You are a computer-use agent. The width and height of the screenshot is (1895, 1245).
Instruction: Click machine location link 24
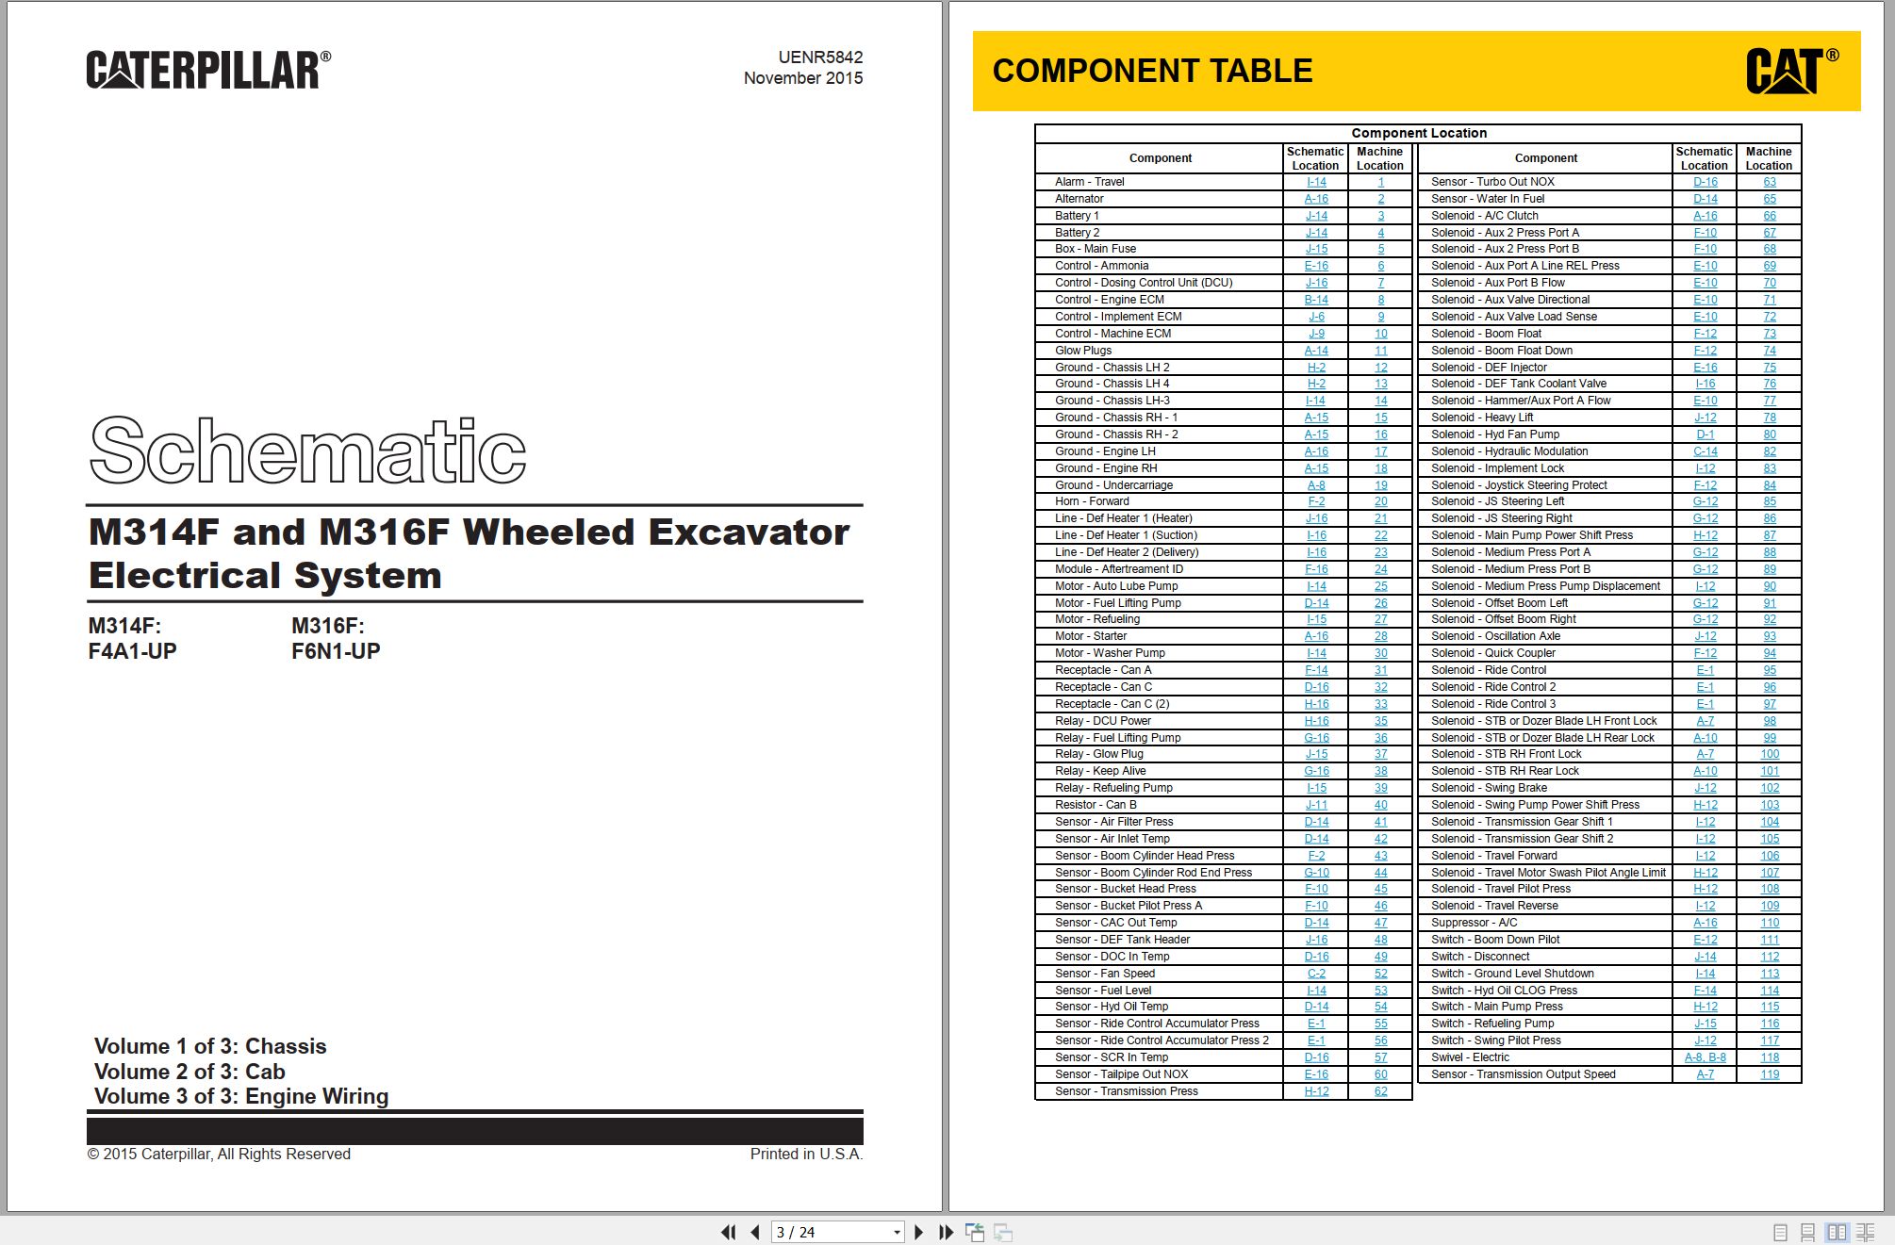[1381, 569]
